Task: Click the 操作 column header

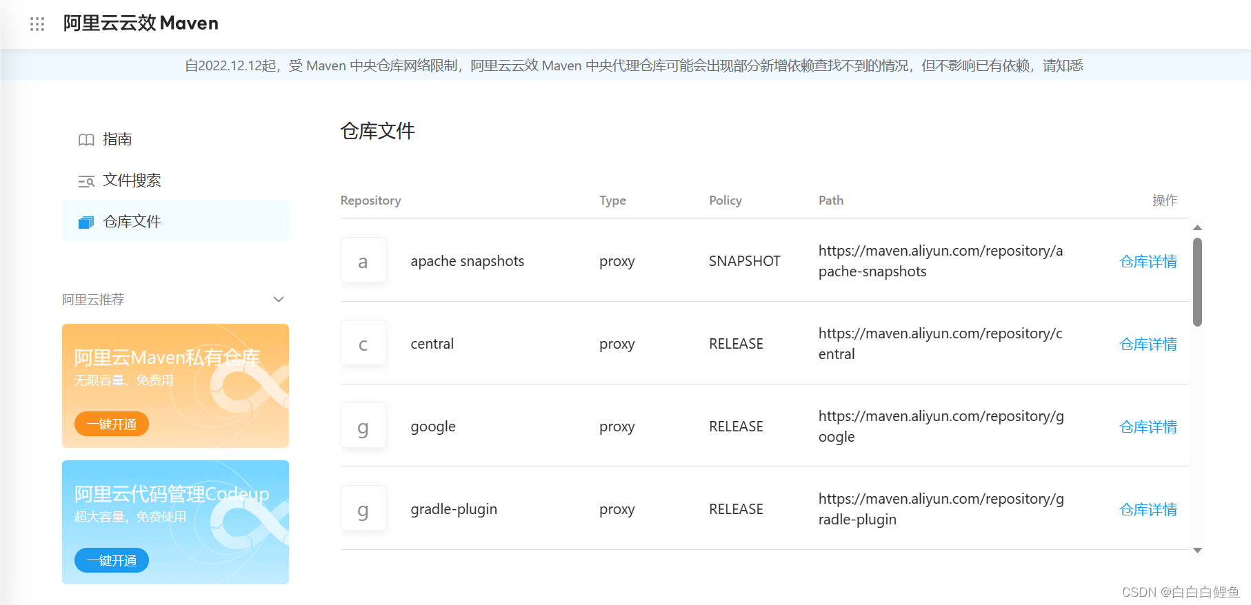Action: point(1165,201)
